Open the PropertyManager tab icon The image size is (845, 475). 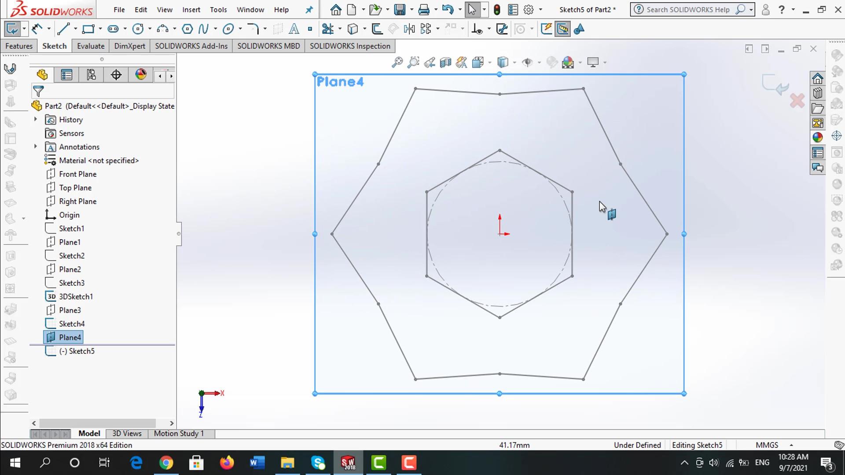tap(66, 75)
